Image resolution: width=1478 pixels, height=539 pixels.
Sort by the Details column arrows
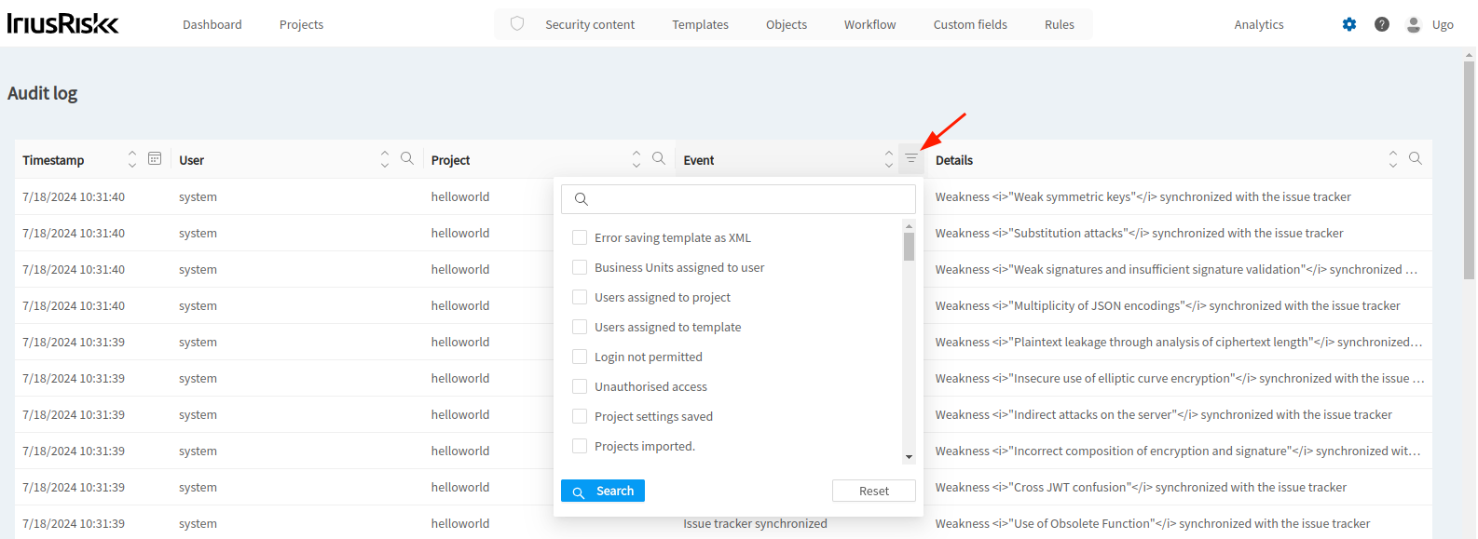coord(1393,159)
